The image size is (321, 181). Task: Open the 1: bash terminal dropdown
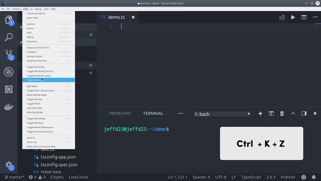point(222,114)
